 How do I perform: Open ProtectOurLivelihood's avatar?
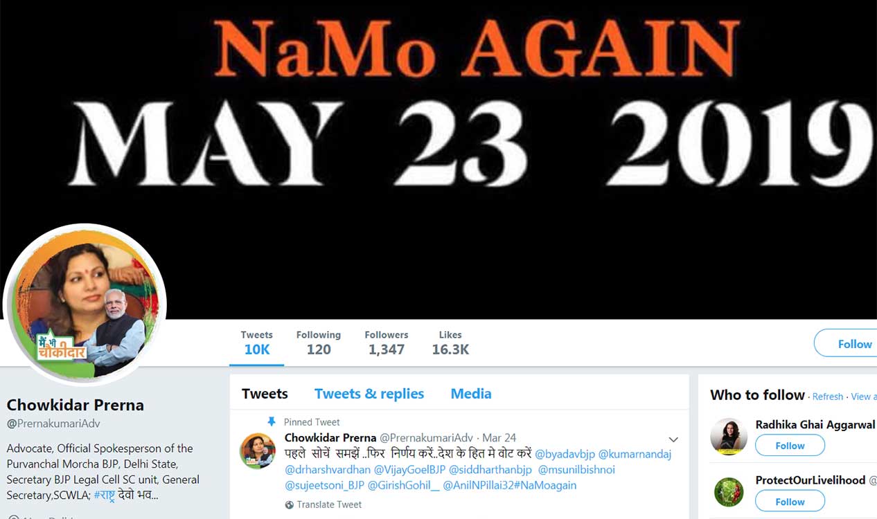728,492
